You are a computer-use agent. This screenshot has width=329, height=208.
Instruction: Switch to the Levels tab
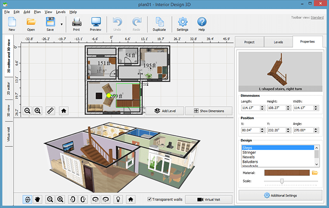[278, 42]
